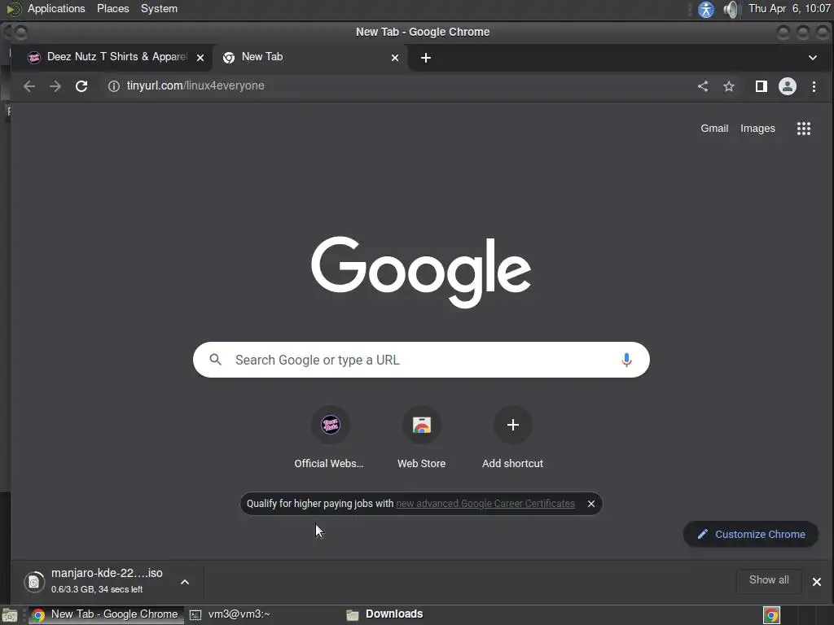Switch to vm3@vm3 terminal in taskbar
Image resolution: width=834 pixels, height=625 pixels.
click(x=230, y=615)
